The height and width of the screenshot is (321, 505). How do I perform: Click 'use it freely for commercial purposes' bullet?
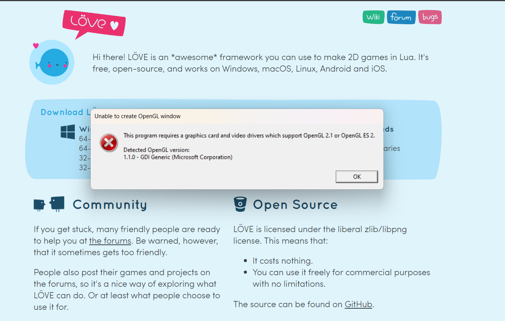341,278
